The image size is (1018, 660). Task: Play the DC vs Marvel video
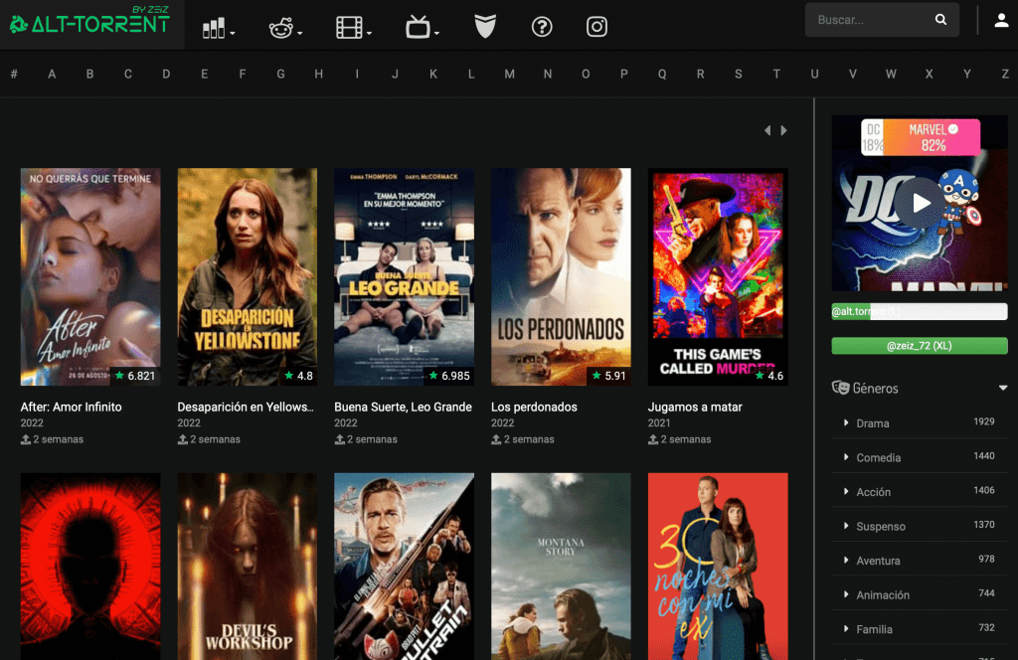(919, 203)
